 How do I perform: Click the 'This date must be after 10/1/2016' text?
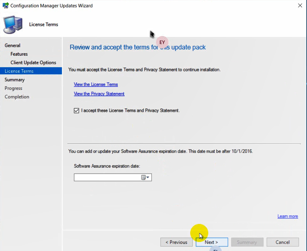coord(221,151)
